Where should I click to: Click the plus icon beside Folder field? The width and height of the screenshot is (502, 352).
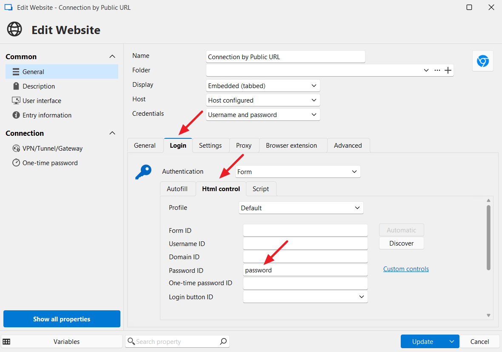tap(448, 71)
